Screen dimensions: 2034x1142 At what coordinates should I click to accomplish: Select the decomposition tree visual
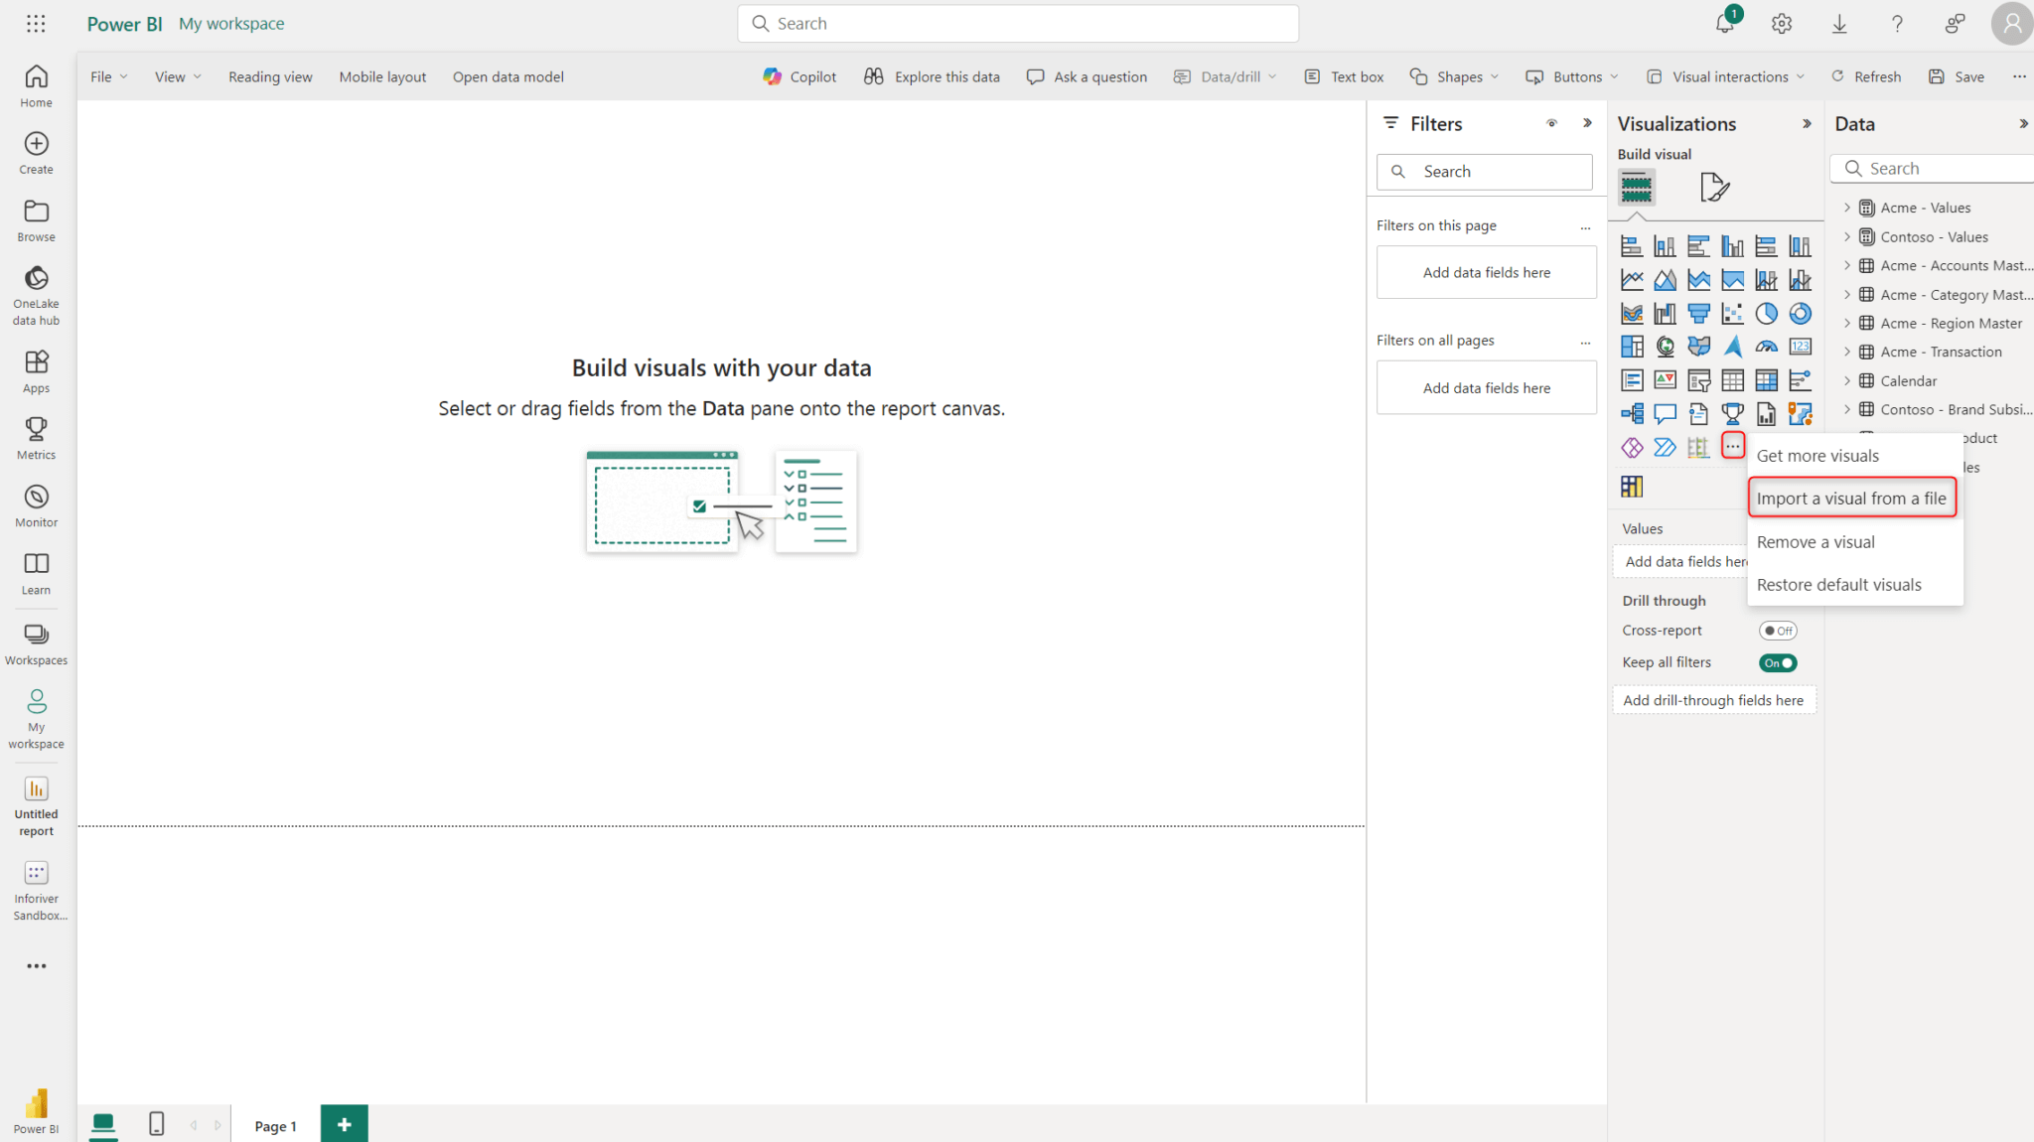pyautogui.click(x=1632, y=413)
